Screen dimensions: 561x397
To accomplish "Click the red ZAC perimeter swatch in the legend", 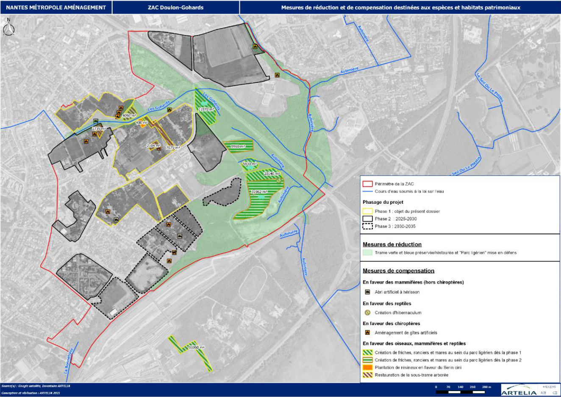I will (367, 184).
